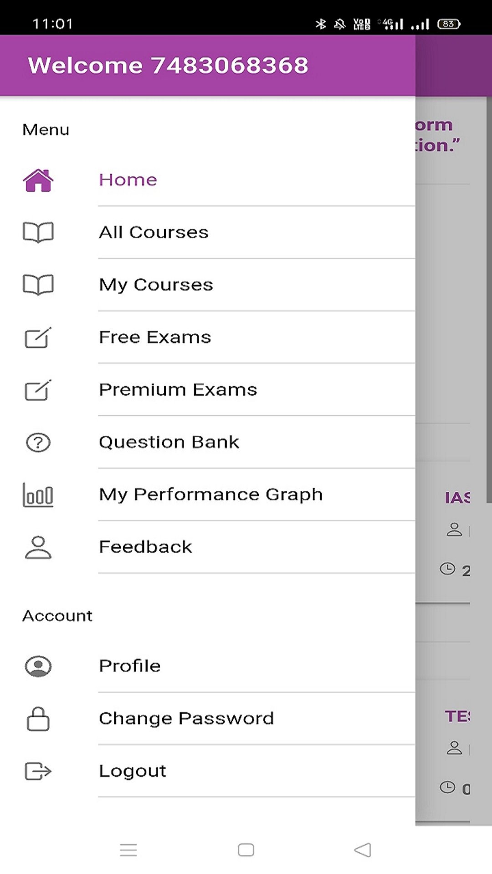This screenshot has height=874, width=492.
Task: Tap the open-book icon beside All Courses
Action: (38, 233)
